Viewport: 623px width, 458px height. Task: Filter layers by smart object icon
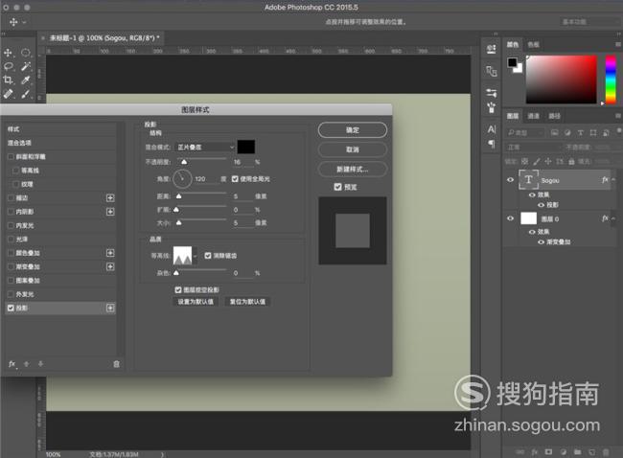[x=606, y=132]
